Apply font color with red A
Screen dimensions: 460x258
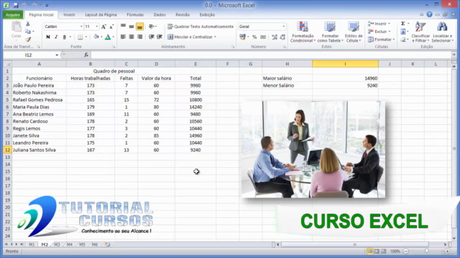(x=108, y=37)
